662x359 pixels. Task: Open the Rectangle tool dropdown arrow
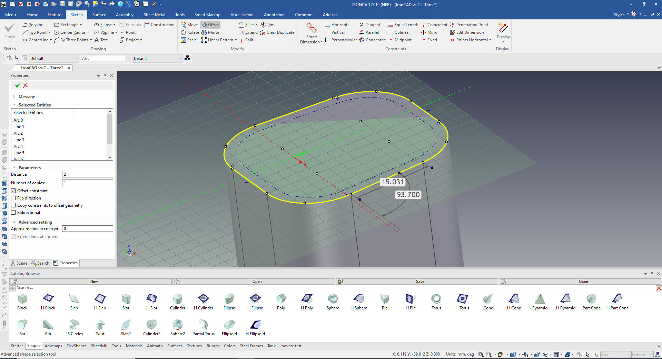(x=81, y=25)
